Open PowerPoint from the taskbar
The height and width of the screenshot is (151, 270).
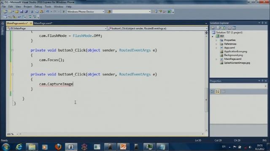(x=123, y=147)
